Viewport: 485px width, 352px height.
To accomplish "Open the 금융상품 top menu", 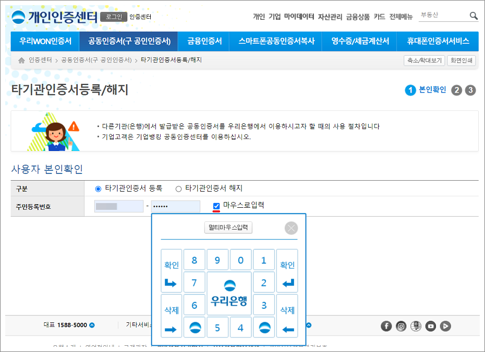I will (x=358, y=17).
